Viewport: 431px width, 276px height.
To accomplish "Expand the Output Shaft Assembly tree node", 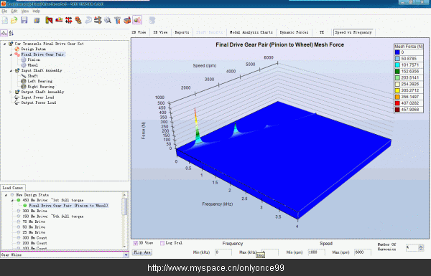I will [11, 92].
